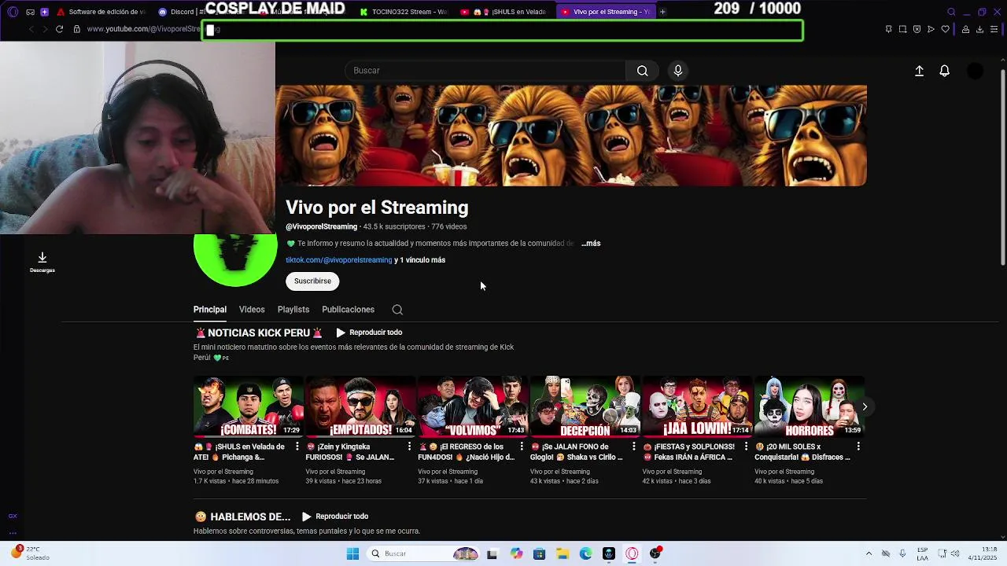
Task: Open Microsoft Edge from the taskbar
Action: [x=585, y=553]
